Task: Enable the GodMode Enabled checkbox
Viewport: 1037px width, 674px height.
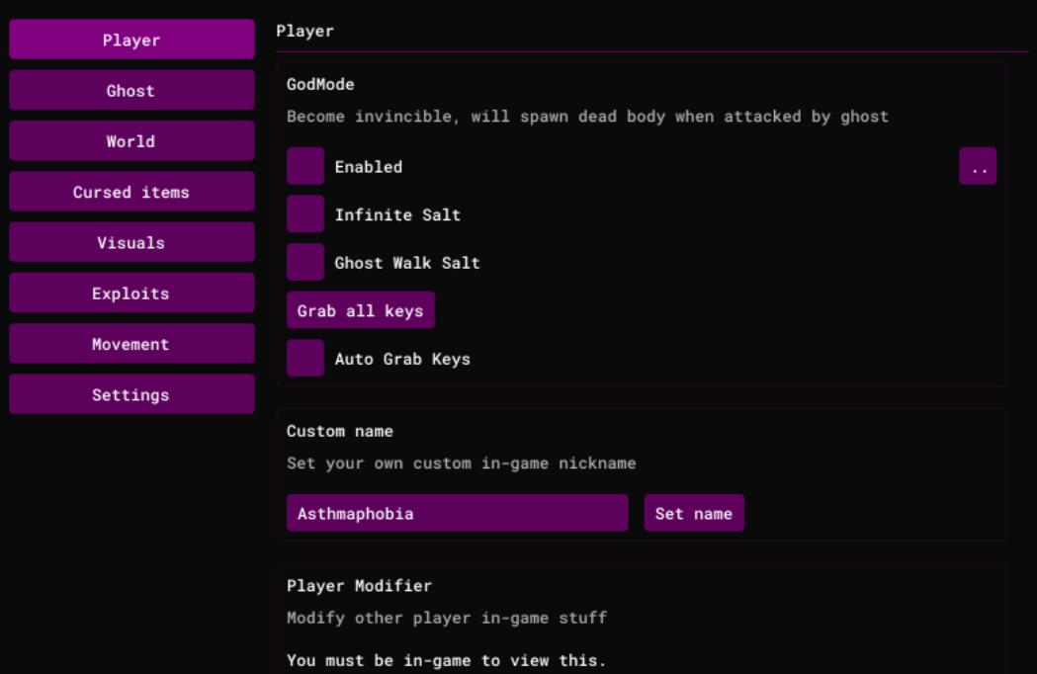Action: coord(304,166)
